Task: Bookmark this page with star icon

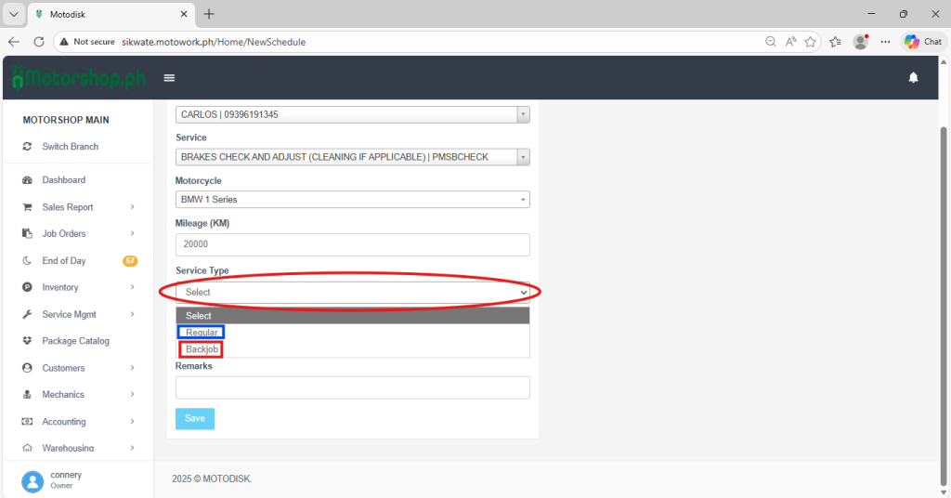Action: pyautogui.click(x=810, y=42)
